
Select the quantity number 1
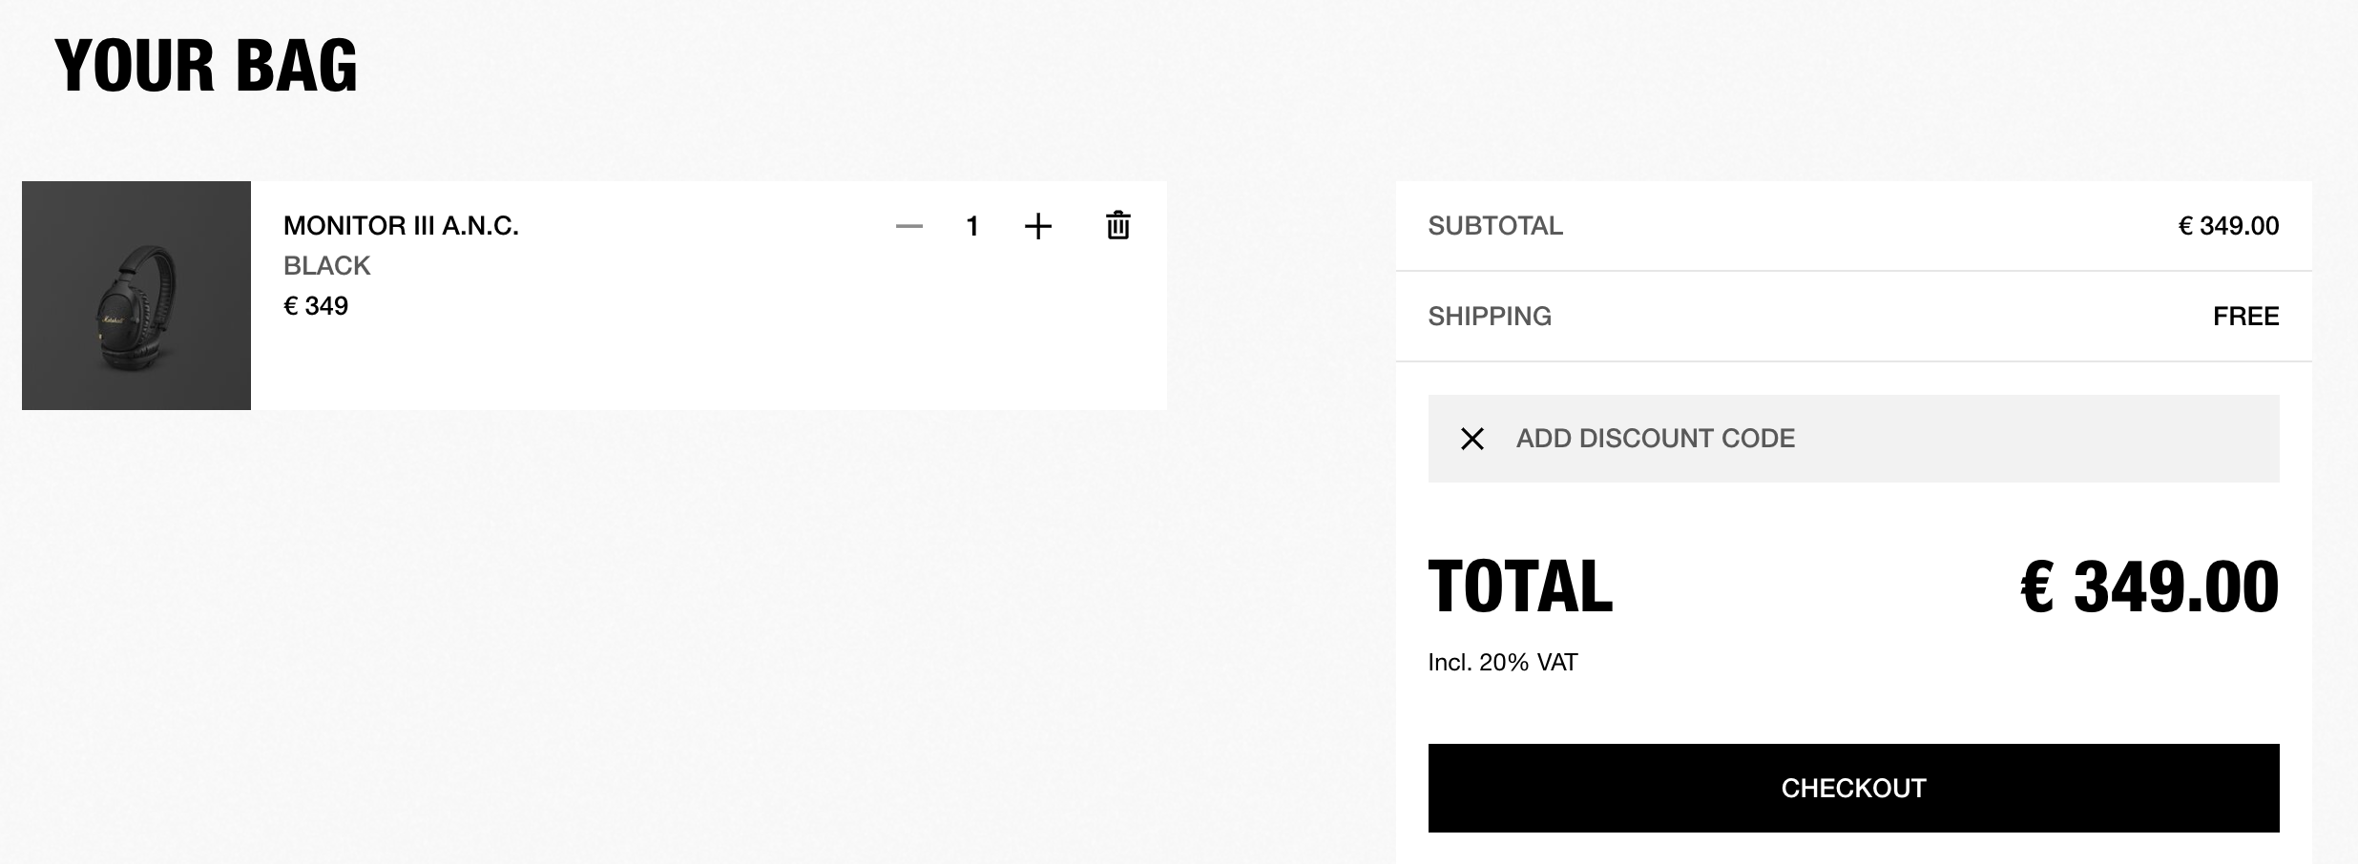coord(972,226)
